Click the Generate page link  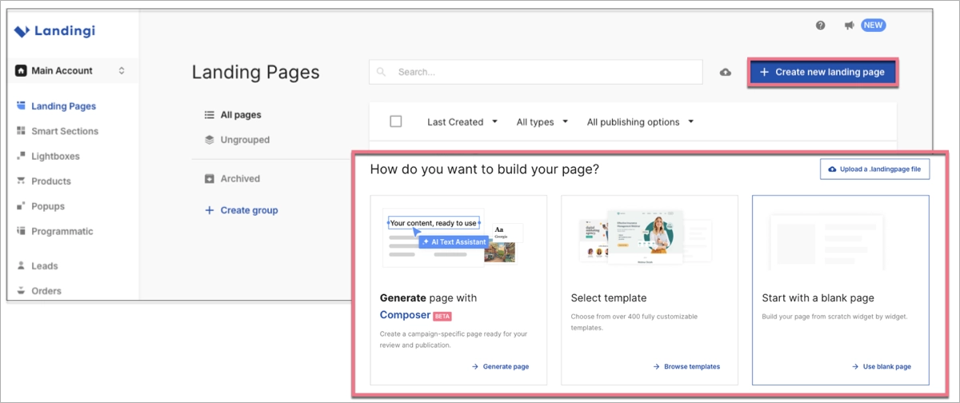pos(500,366)
